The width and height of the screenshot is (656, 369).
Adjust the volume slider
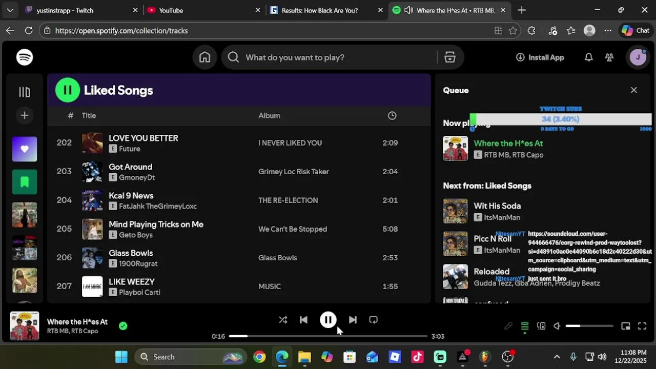589,326
